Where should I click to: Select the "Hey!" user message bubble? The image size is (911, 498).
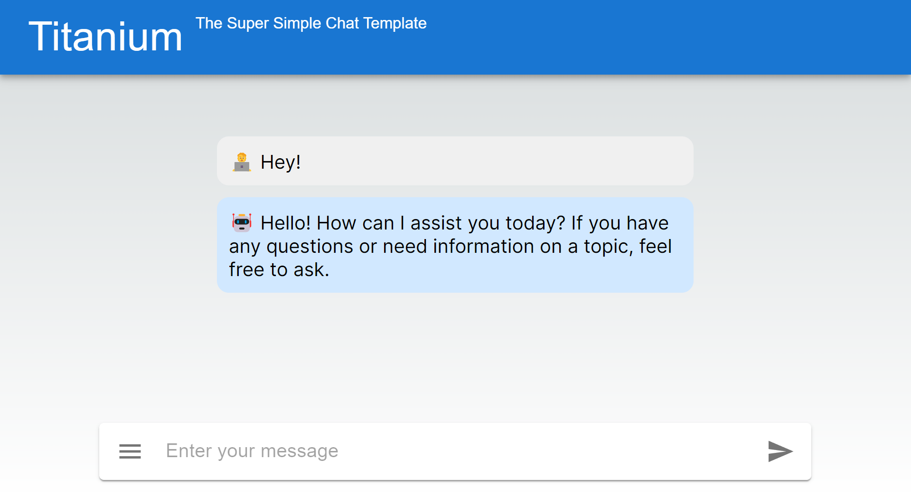475,161
